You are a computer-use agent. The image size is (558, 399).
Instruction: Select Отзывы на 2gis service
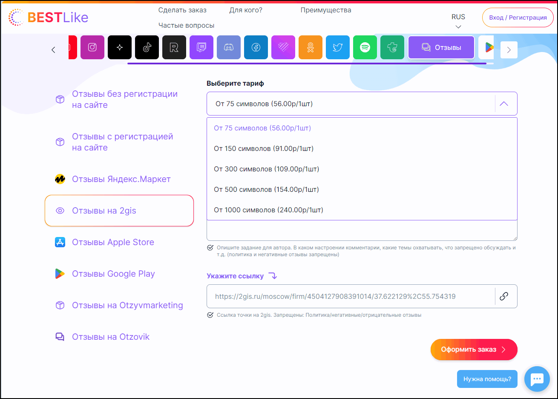119,211
